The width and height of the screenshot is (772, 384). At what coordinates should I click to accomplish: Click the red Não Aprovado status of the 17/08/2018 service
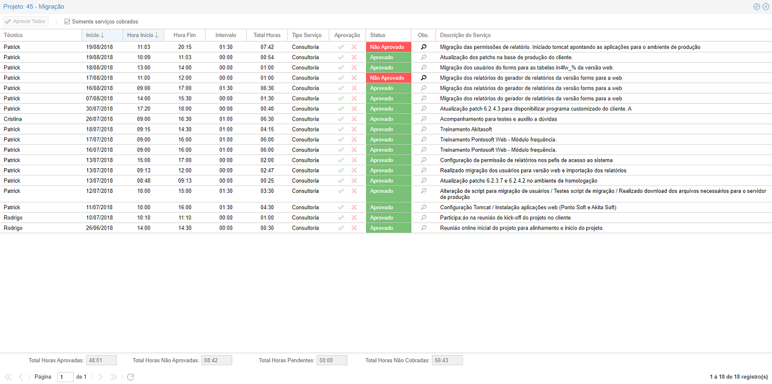[x=388, y=78]
